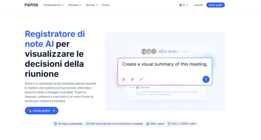Click the Notta logo
Screen dimensions: 261x140
tap(31, 5)
